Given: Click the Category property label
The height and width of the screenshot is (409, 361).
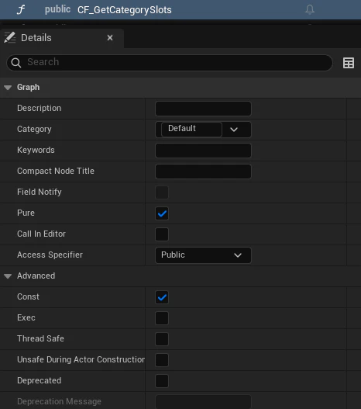Looking at the screenshot, I should [34, 130].
